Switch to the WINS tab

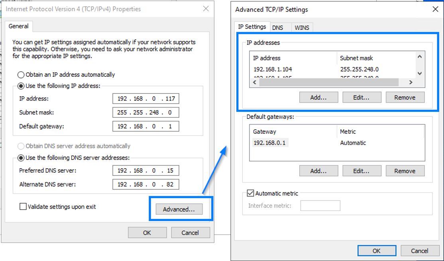[302, 27]
